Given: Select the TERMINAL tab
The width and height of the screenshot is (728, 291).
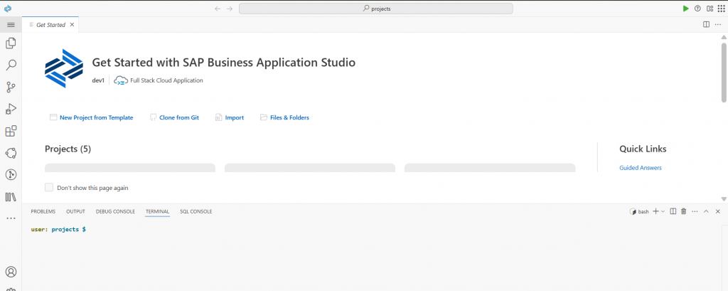Looking at the screenshot, I should point(157,211).
